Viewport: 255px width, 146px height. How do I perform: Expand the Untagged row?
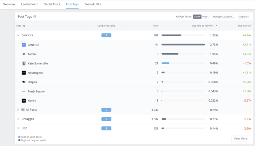click(18, 119)
